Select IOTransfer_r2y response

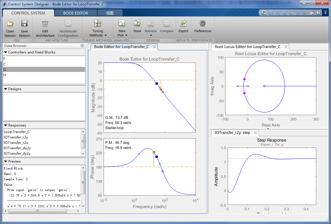click(x=42, y=137)
